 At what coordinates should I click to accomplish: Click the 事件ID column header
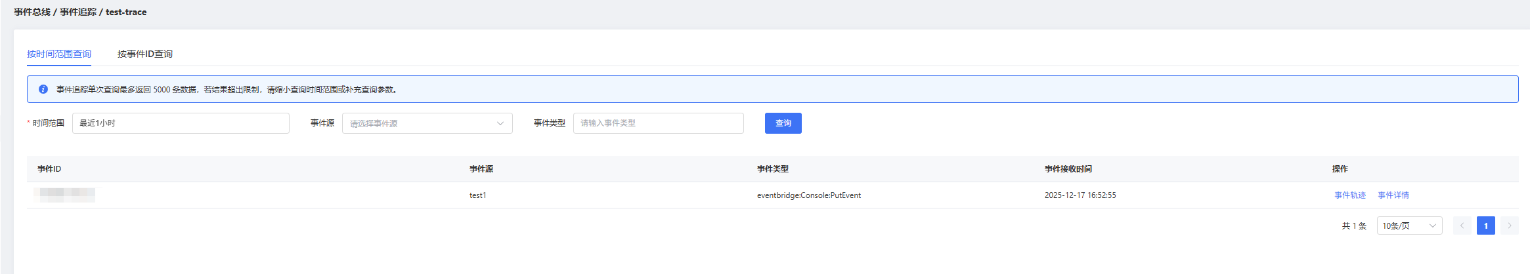tap(49, 169)
